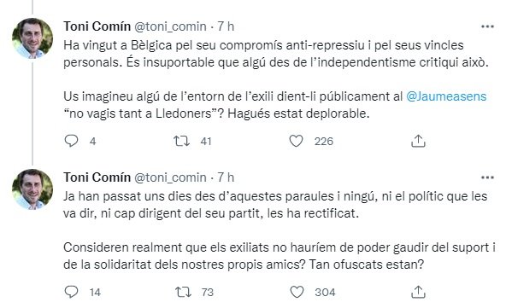Click the profile avatar of the second tweet
Viewport: 506px width, 308px height.
[x=32, y=189]
